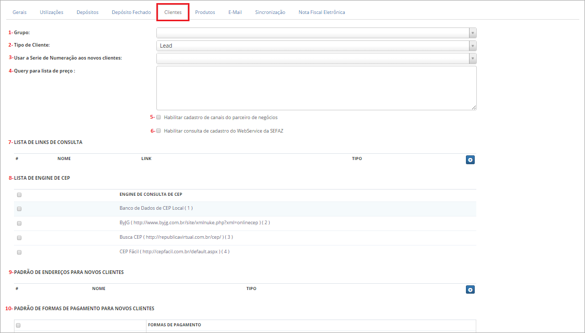This screenshot has width=585, height=333.
Task: Go to Depósitos tab
Action: [87, 12]
